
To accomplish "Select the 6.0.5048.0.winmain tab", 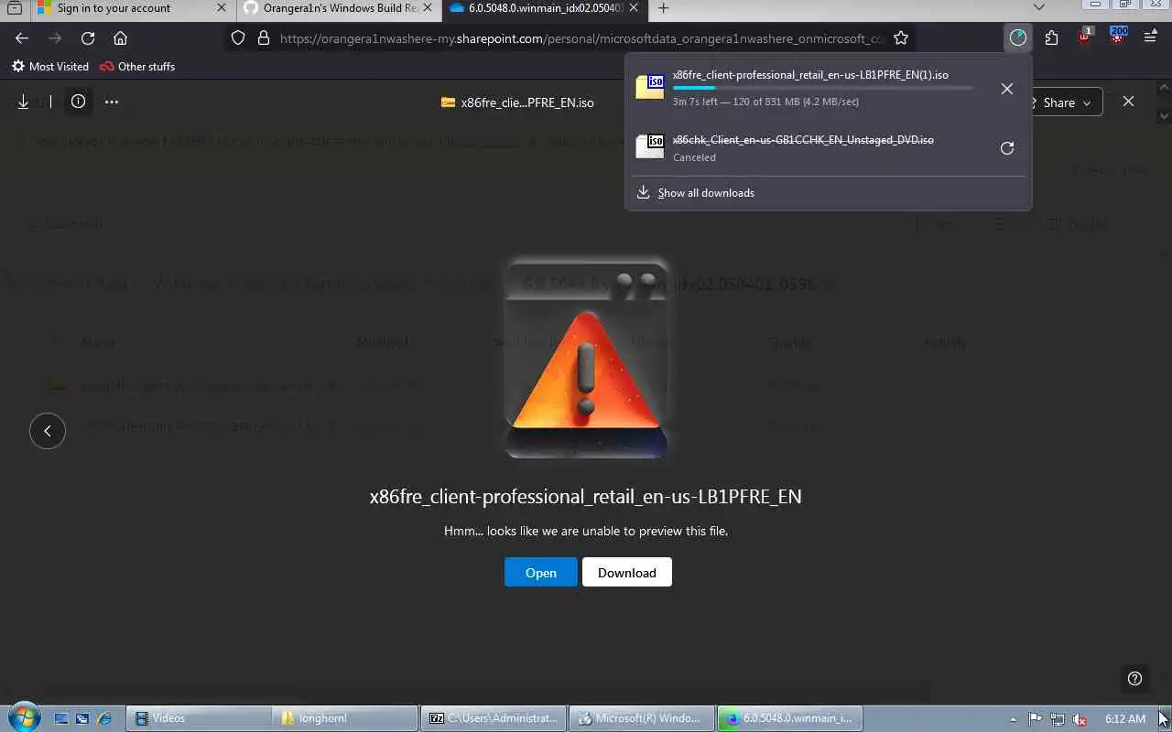I will point(544,8).
